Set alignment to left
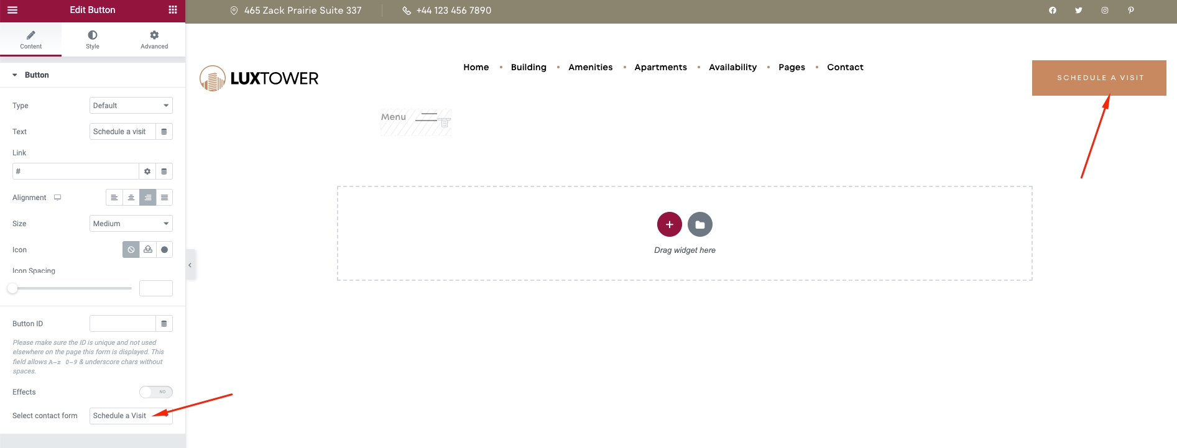This screenshot has width=1177, height=448. click(x=114, y=198)
